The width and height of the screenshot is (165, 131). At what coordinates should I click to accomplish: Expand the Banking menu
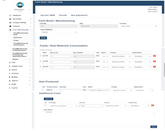[x=30, y=77]
